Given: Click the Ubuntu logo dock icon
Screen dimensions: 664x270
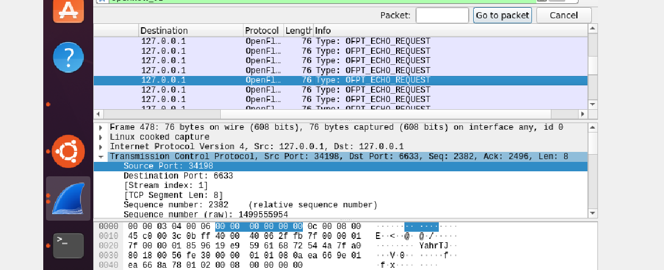Looking at the screenshot, I should pyautogui.click(x=68, y=151).
